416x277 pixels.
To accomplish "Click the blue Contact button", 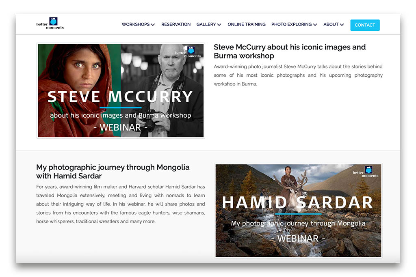I will (365, 25).
